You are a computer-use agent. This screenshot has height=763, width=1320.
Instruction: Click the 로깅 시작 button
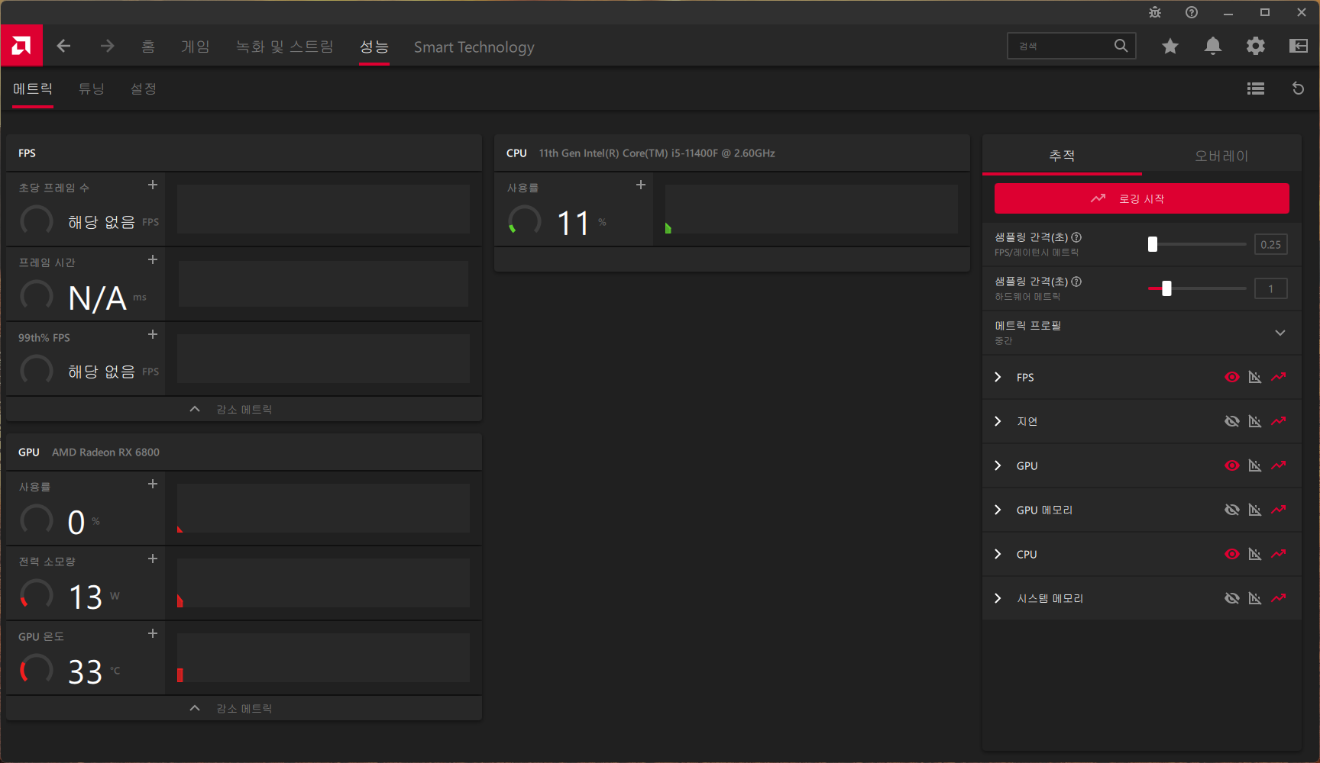1141,198
